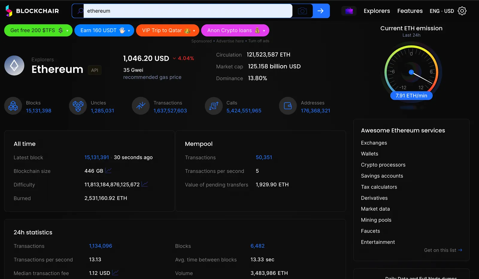The image size is (479, 279).
Task: Open Blockchain size chart icon
Action: tap(108, 171)
